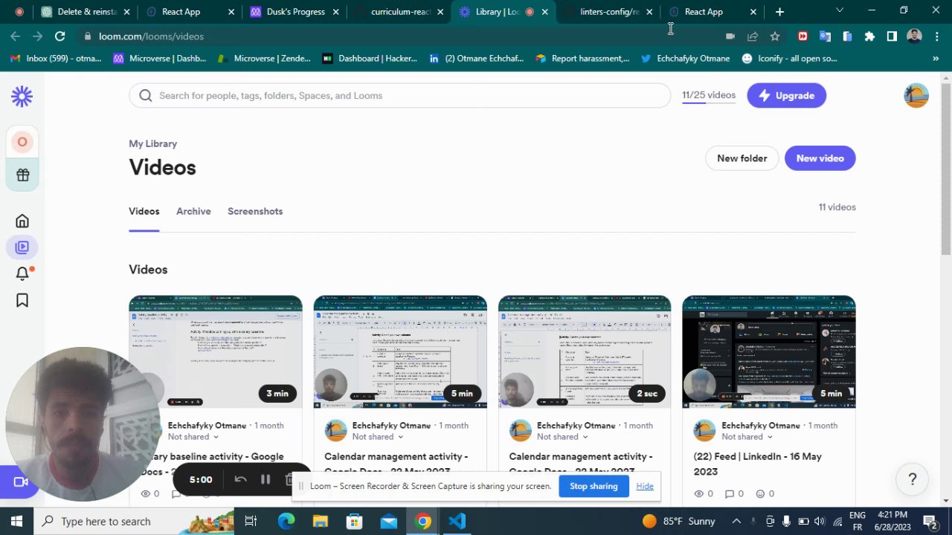Open 'Microverse | Dashb...' bookmark

point(160,58)
